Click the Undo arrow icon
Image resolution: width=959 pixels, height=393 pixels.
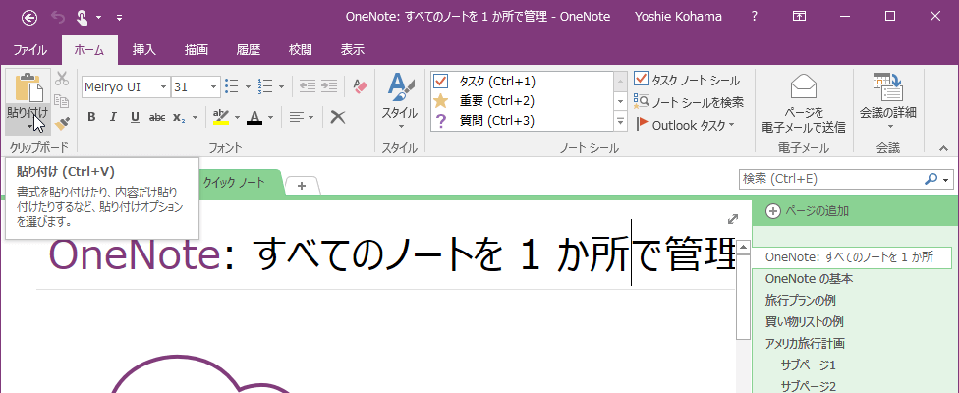(59, 17)
